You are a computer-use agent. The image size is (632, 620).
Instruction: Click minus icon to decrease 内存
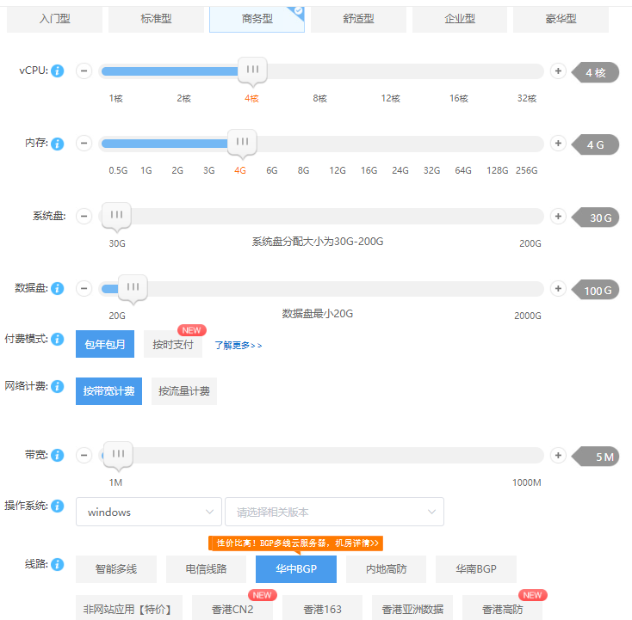point(84,144)
